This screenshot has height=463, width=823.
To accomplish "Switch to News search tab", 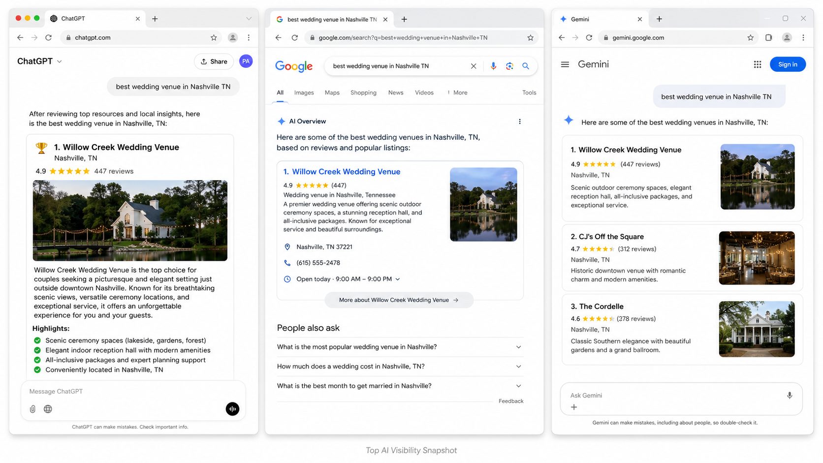I will point(396,93).
